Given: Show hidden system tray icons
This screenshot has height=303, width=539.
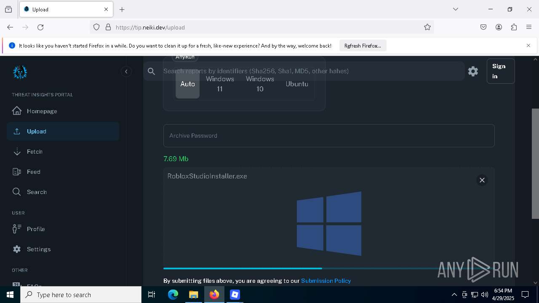Looking at the screenshot, I should click(x=454, y=295).
